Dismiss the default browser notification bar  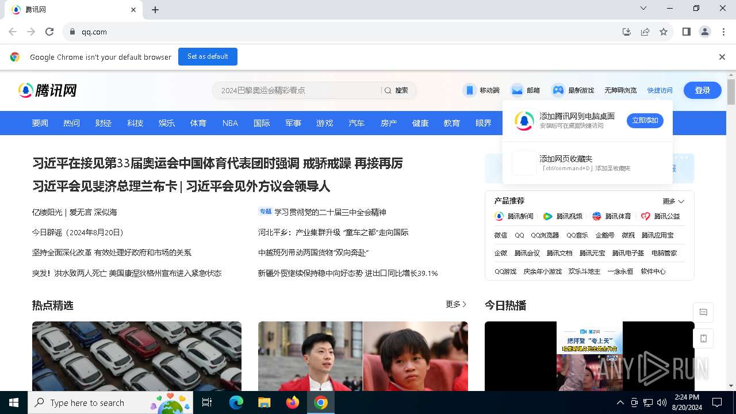pyautogui.click(x=722, y=57)
